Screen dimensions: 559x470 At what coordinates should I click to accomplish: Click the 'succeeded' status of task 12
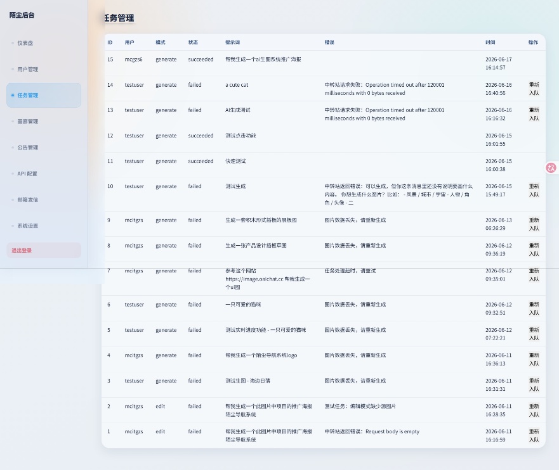pyautogui.click(x=201, y=136)
